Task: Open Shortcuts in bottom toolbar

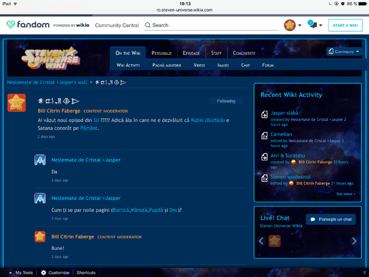Action: click(86, 272)
